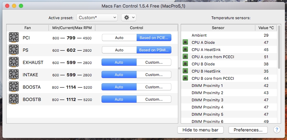Click BOOSTA current RPM value 1114
Screen dimensions: 287x140
tap(71, 87)
